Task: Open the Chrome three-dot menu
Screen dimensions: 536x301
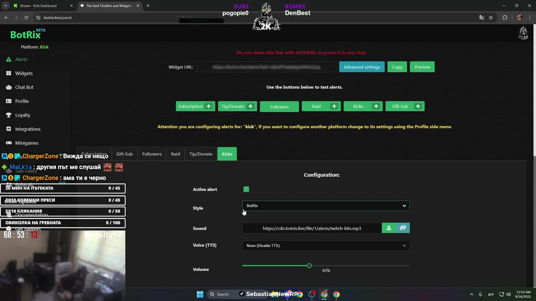Action: point(530,18)
